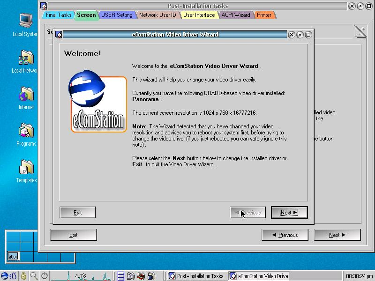Click the Post-Installation Tasks title-bar system icon
This screenshot has width=375, height=281.
(44, 6)
